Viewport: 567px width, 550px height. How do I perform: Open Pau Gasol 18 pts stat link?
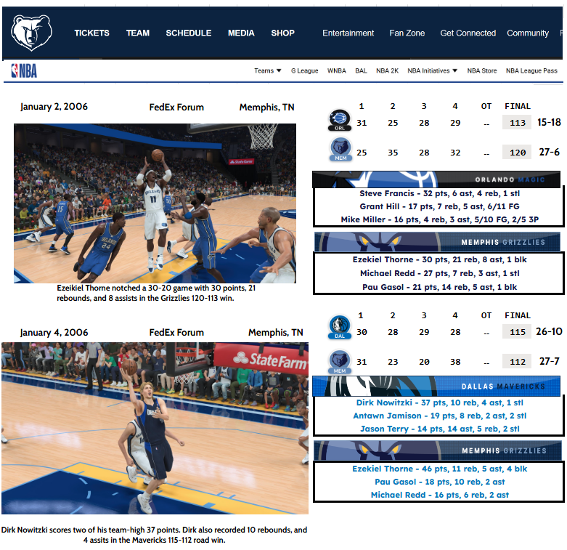pyautogui.click(x=439, y=482)
